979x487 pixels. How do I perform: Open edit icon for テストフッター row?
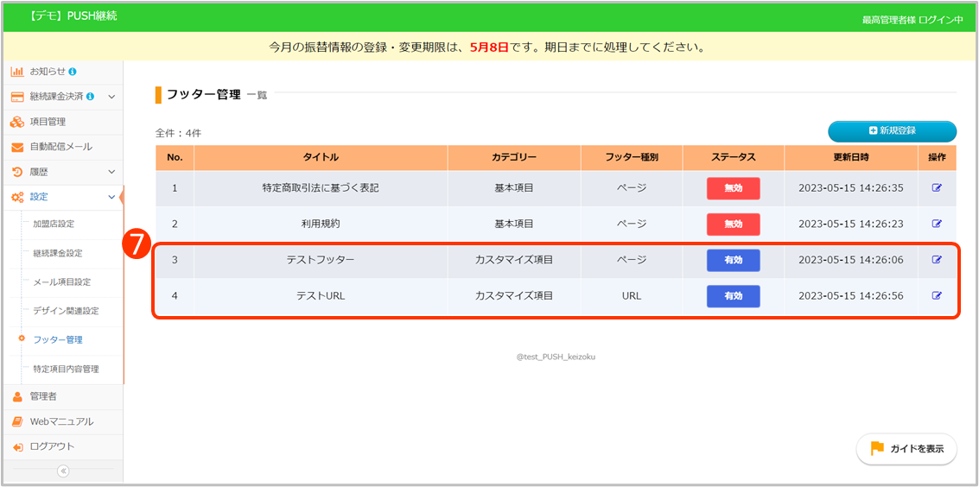click(937, 259)
